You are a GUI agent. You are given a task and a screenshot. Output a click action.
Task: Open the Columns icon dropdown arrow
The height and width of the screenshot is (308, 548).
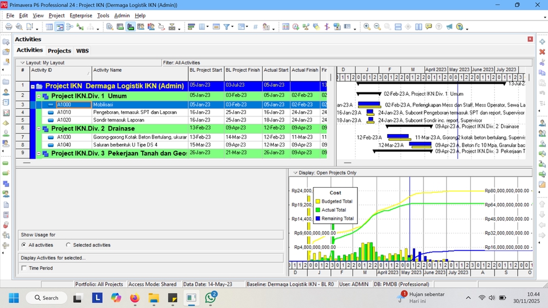(x=208, y=27)
